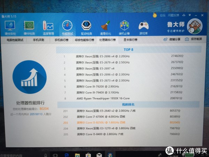The image size is (209, 157).
Task: Open Task View from the taskbar
Action: tap(55, 155)
